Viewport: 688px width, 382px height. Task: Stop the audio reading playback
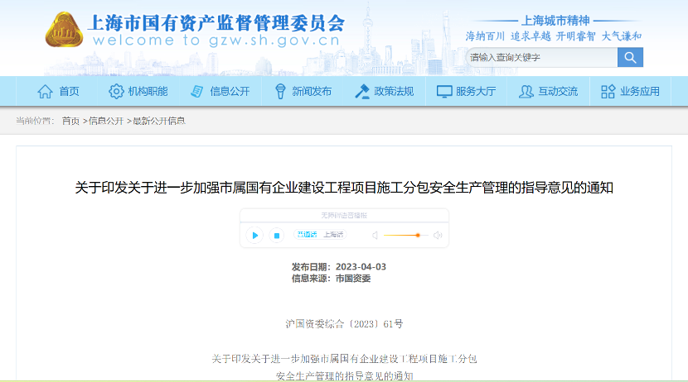pyautogui.click(x=277, y=236)
